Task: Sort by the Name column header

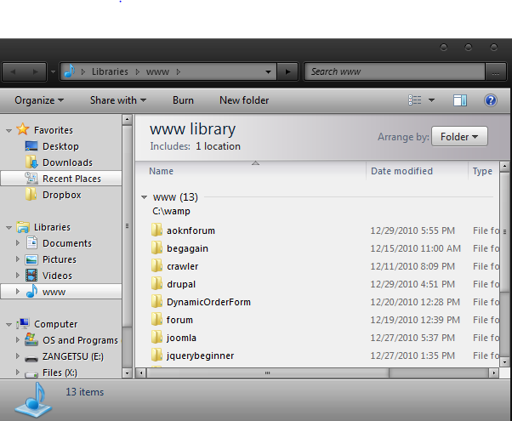Action: (x=161, y=171)
